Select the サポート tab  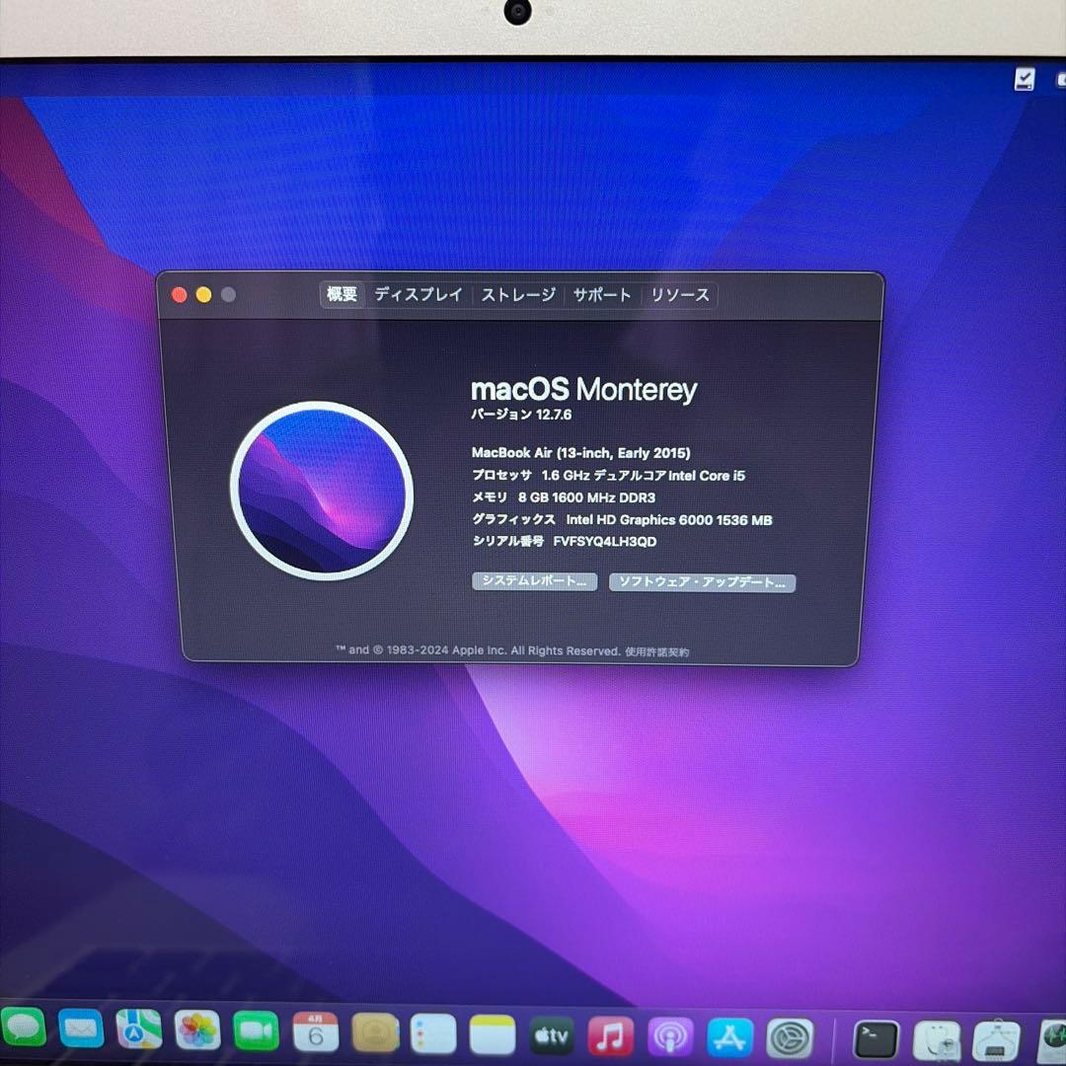(x=602, y=295)
